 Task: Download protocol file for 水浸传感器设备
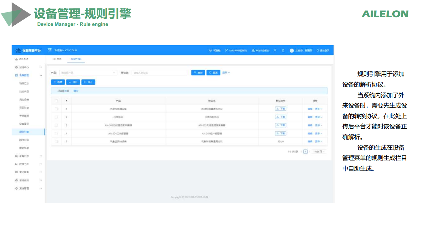[x=280, y=109]
